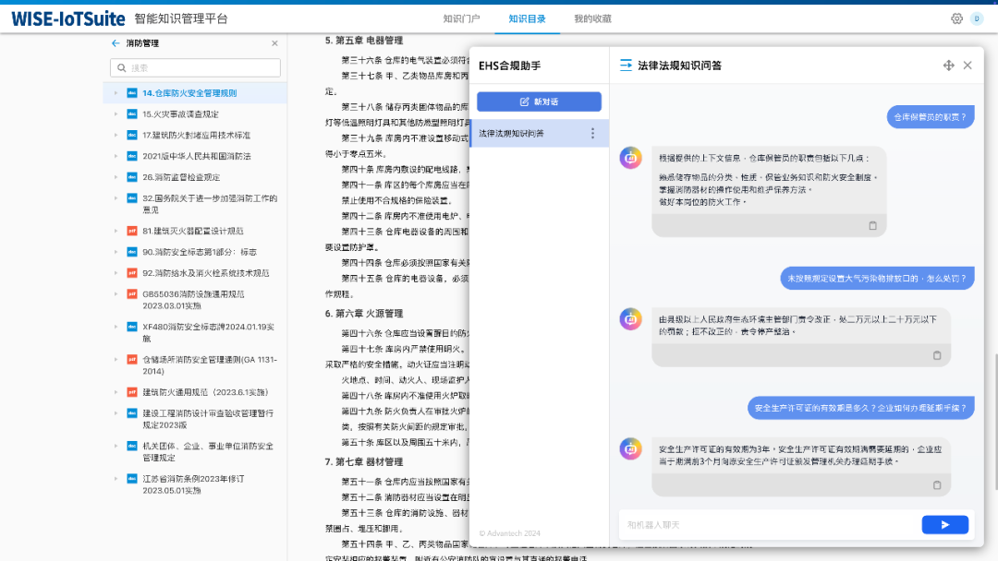Click doc icon of 15.火灾事故调查规定
The height and width of the screenshot is (561, 998).
click(132, 113)
